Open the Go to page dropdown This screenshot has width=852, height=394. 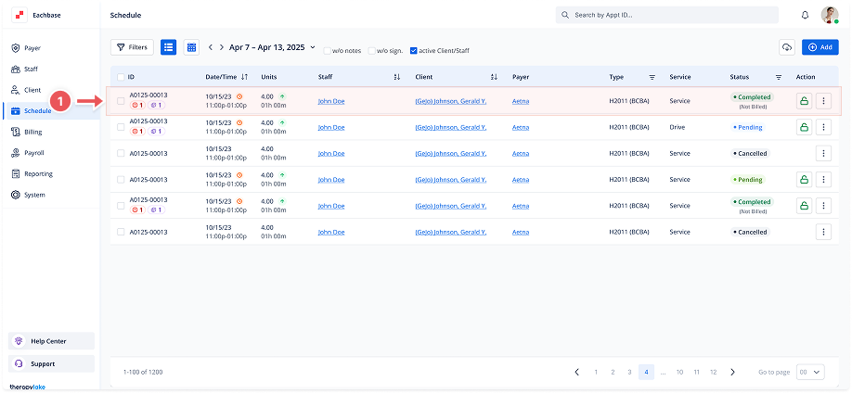coord(811,372)
